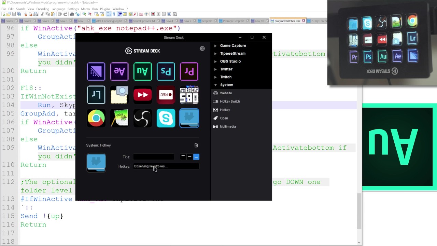This screenshot has width=437, height=246.
Task: Select the Skype key in the deck grid
Action: (166, 118)
